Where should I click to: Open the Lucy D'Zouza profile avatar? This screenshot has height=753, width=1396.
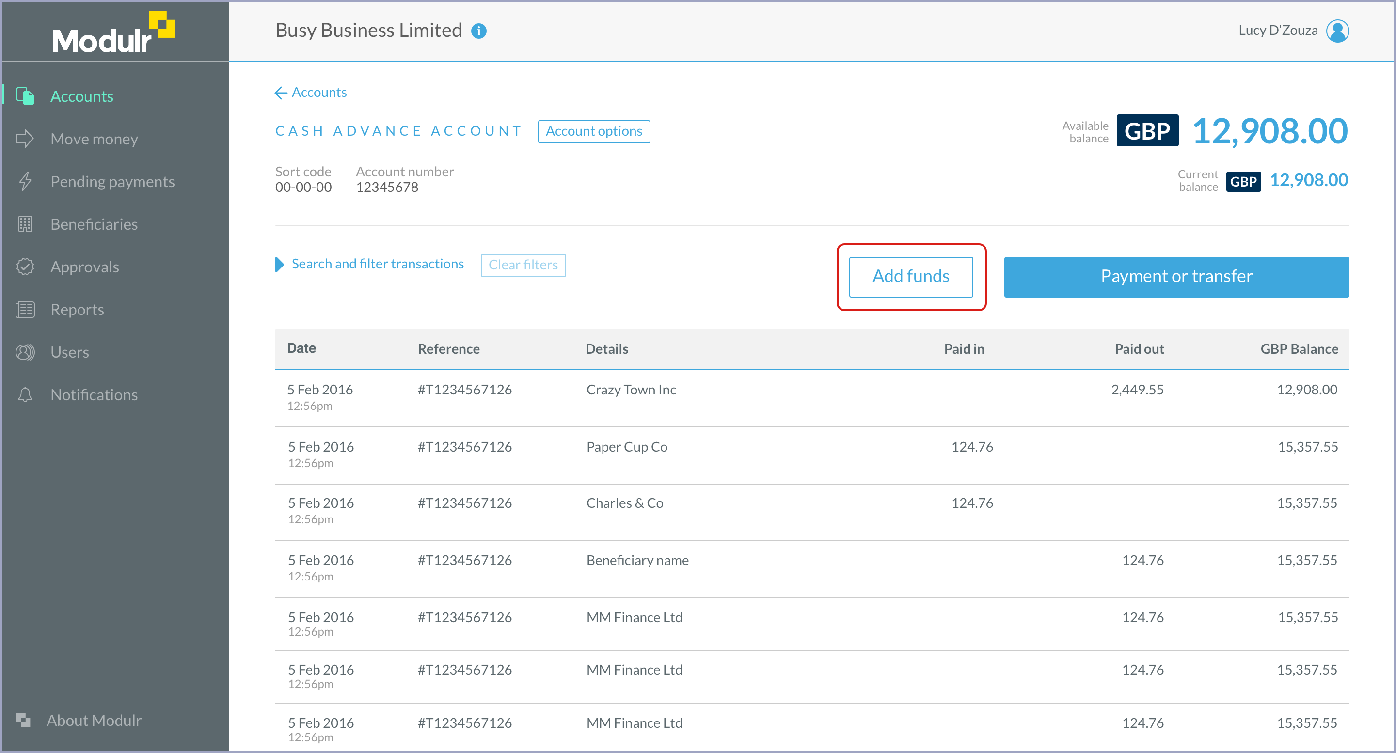[x=1337, y=31]
